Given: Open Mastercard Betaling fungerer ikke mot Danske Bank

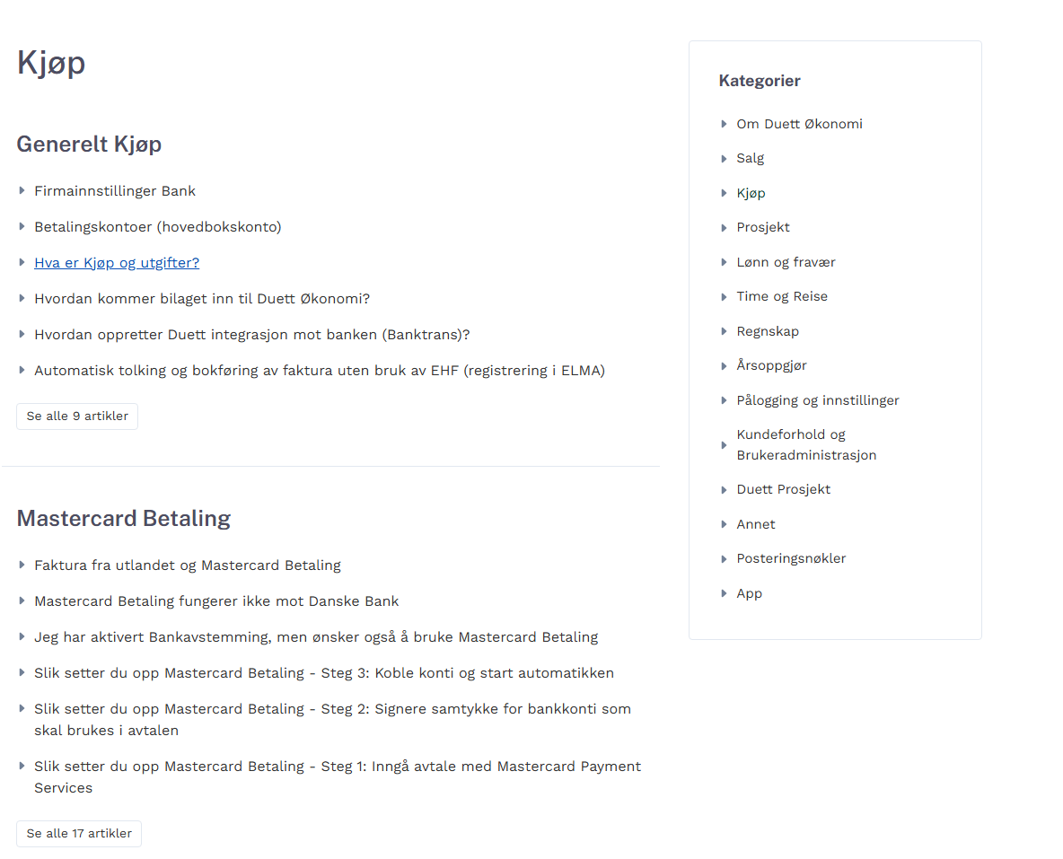Looking at the screenshot, I should [x=216, y=600].
